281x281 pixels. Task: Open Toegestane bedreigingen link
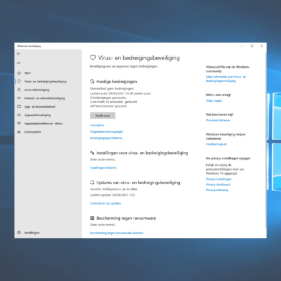click(106, 132)
